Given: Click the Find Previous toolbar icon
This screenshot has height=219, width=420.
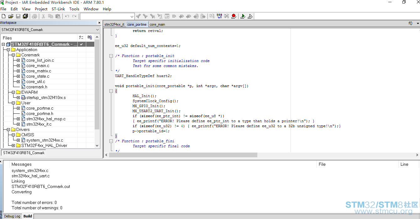Looking at the screenshot, I should coord(138,16).
